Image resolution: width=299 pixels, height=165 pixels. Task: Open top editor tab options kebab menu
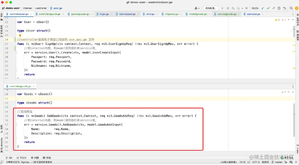tap(293, 14)
